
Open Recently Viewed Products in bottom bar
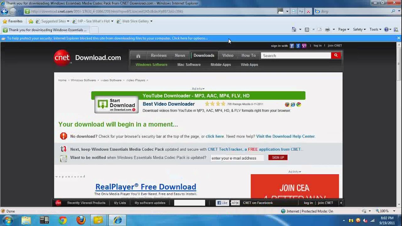86,203
